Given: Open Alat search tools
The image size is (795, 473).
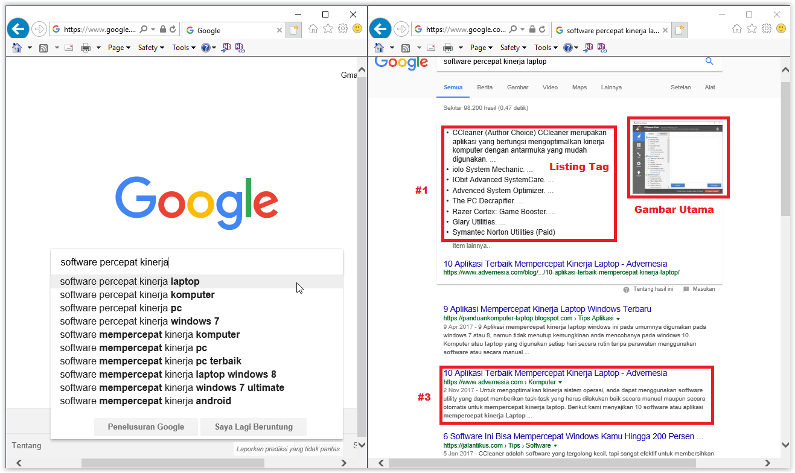Looking at the screenshot, I should 710,87.
